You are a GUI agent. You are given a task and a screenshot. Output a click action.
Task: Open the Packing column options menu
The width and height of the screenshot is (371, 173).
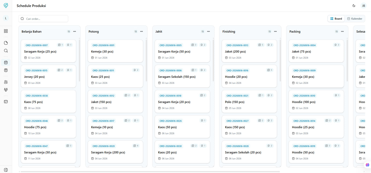(x=342, y=31)
